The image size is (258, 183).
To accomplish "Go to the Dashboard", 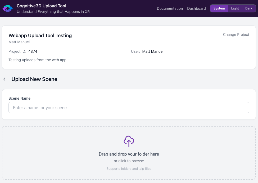I will pyautogui.click(x=196, y=8).
